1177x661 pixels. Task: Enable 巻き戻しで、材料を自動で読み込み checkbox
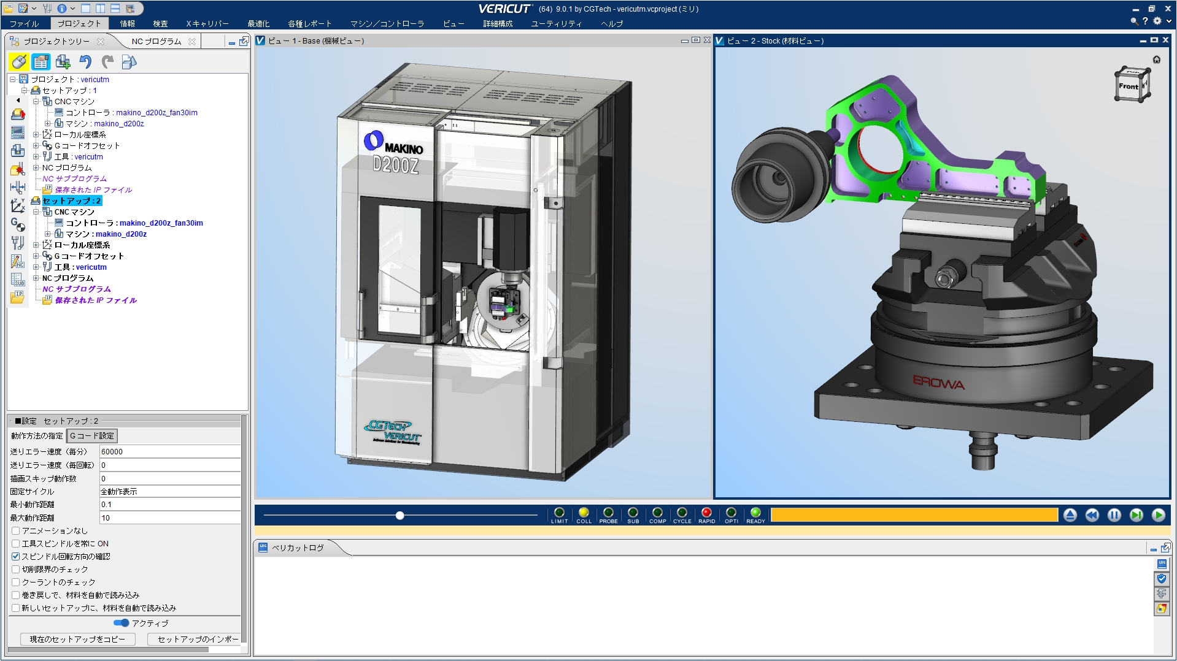(16, 595)
